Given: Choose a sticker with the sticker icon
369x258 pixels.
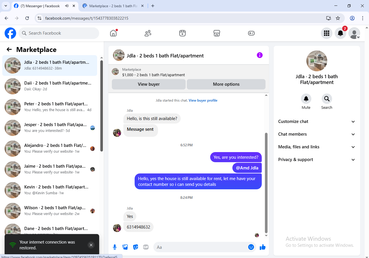Looking at the screenshot, I should click(135, 247).
